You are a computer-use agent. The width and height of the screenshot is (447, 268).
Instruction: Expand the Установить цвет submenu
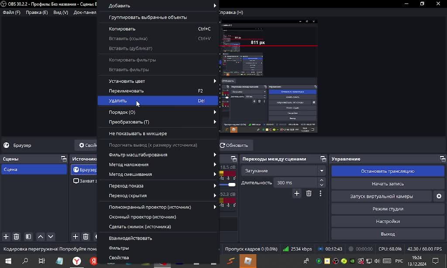click(158, 81)
